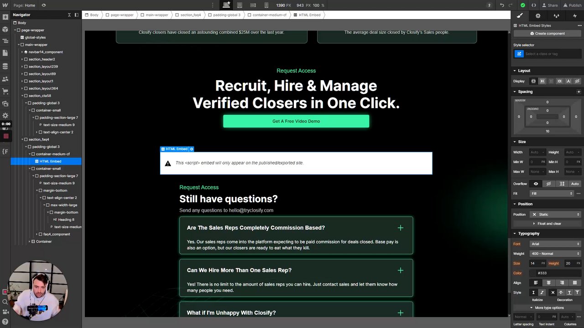Image resolution: width=584 pixels, height=328 pixels.
Task: Apply strikethrough text decoration
Action: click(561, 292)
